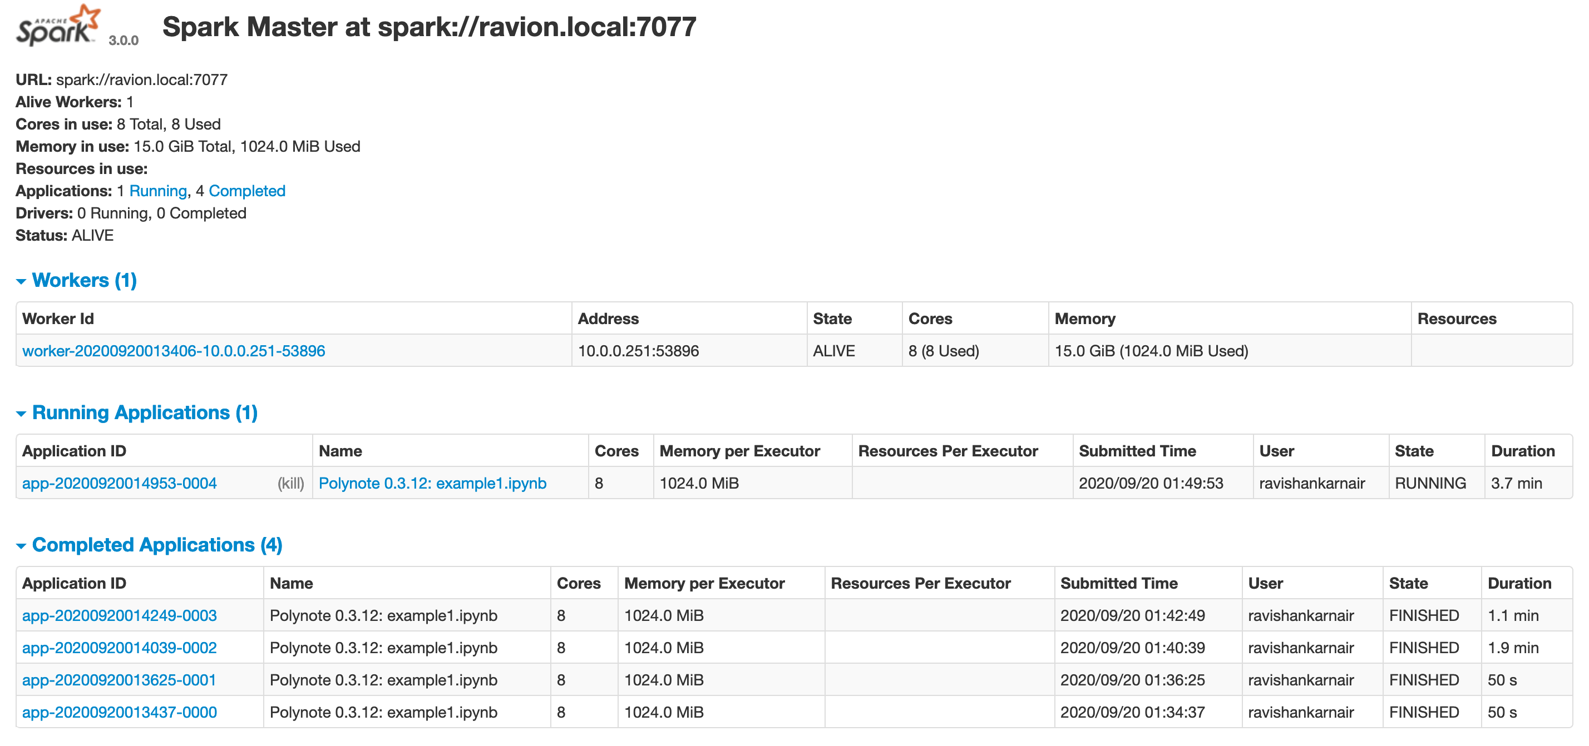Click the Workers (1) heading
The image size is (1589, 746).
(85, 281)
